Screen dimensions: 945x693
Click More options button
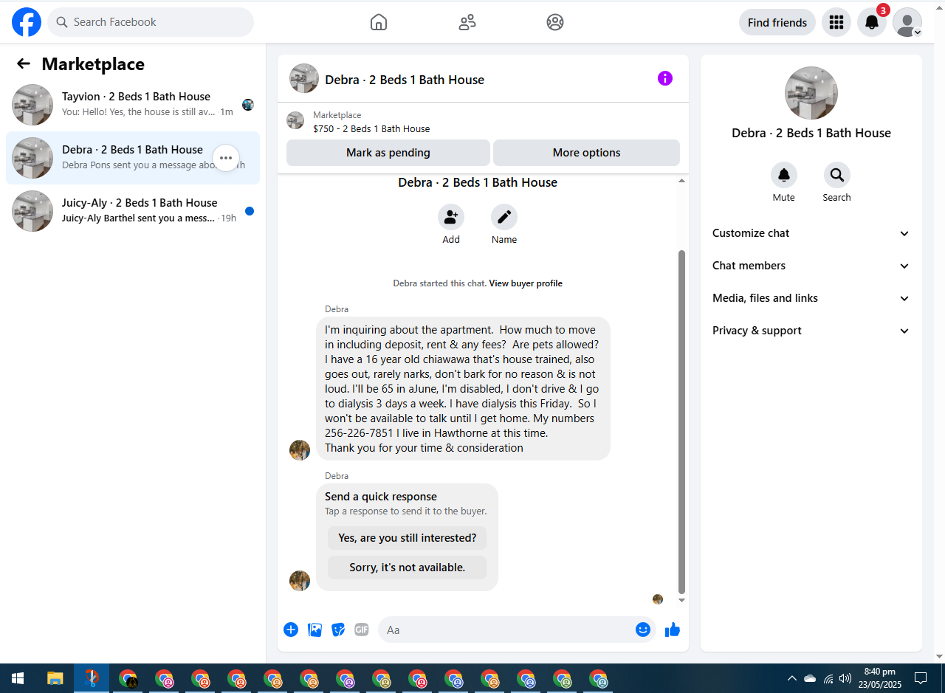pyautogui.click(x=586, y=153)
